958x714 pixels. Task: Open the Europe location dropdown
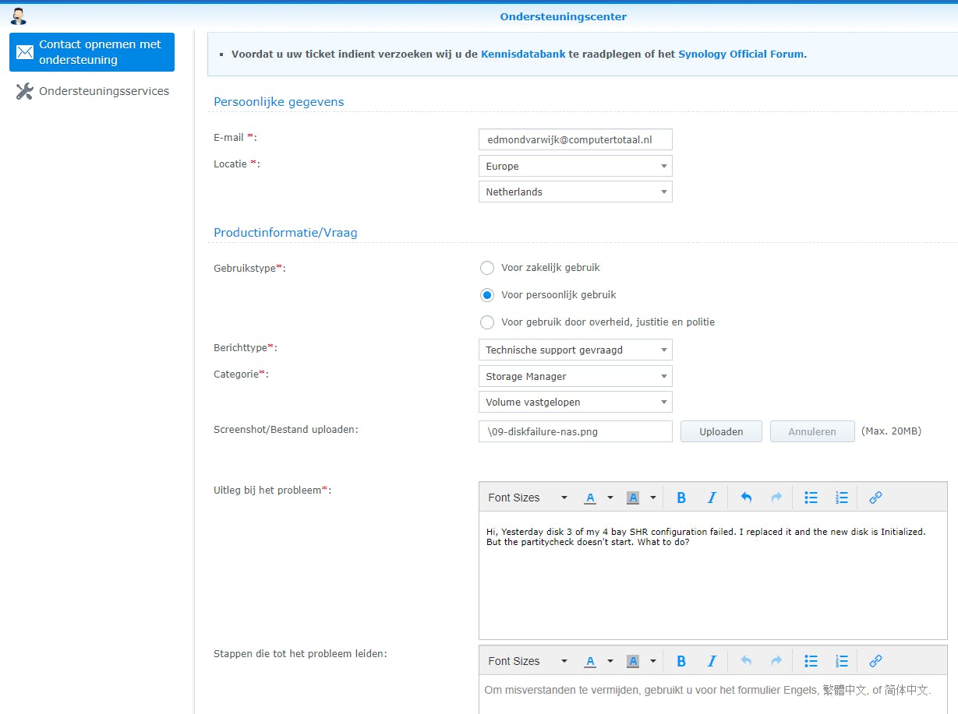pyautogui.click(x=575, y=166)
